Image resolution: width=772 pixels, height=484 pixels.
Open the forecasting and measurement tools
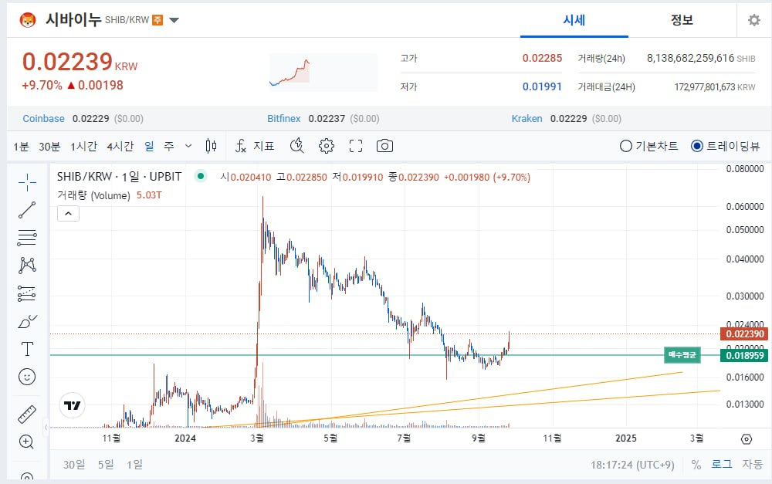click(x=27, y=293)
